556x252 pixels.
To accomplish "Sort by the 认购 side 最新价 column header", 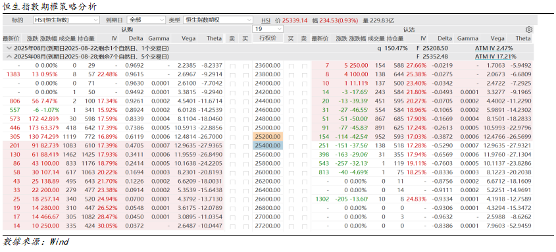I will click(x=11, y=38).
